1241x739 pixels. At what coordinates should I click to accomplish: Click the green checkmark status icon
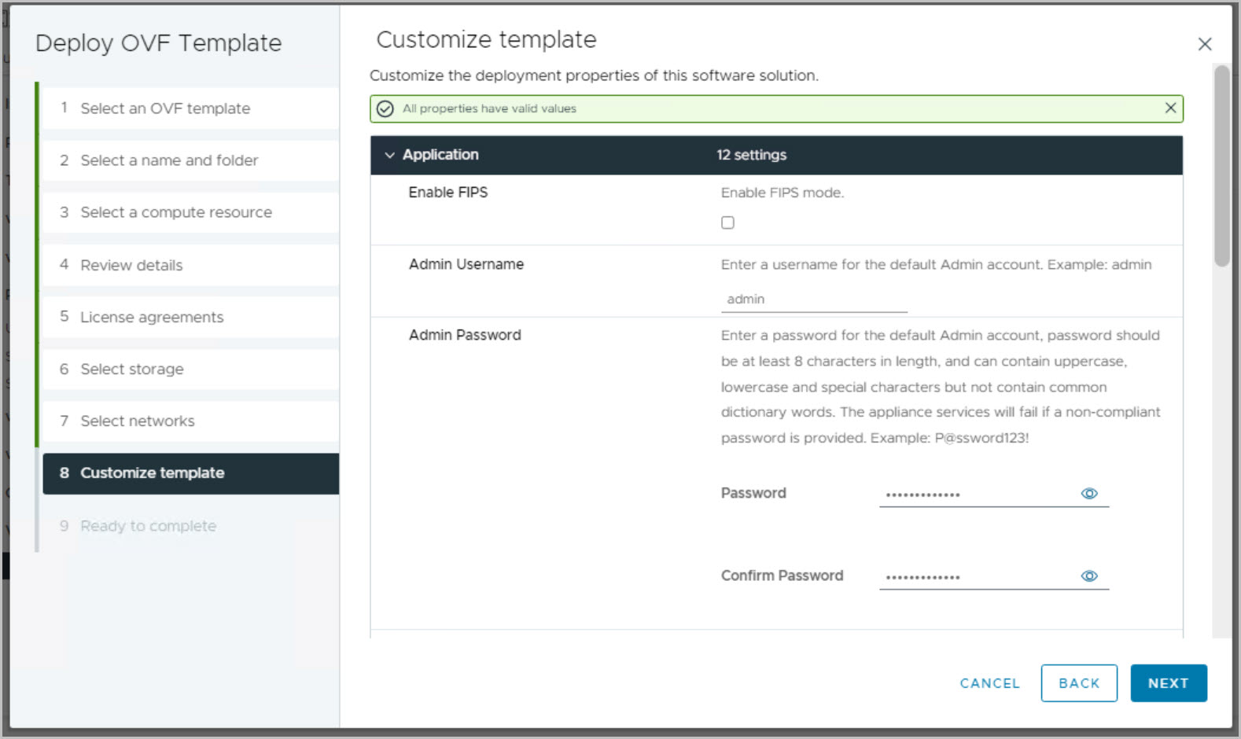(385, 109)
